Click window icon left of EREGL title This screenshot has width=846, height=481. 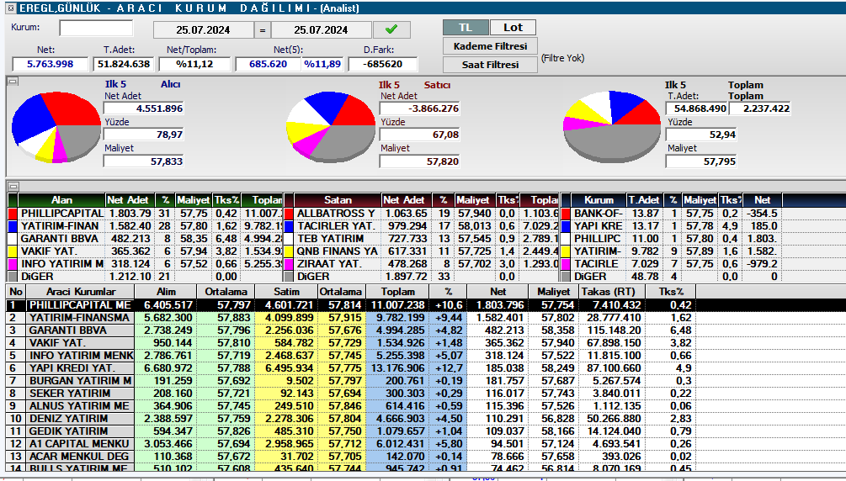[10, 8]
